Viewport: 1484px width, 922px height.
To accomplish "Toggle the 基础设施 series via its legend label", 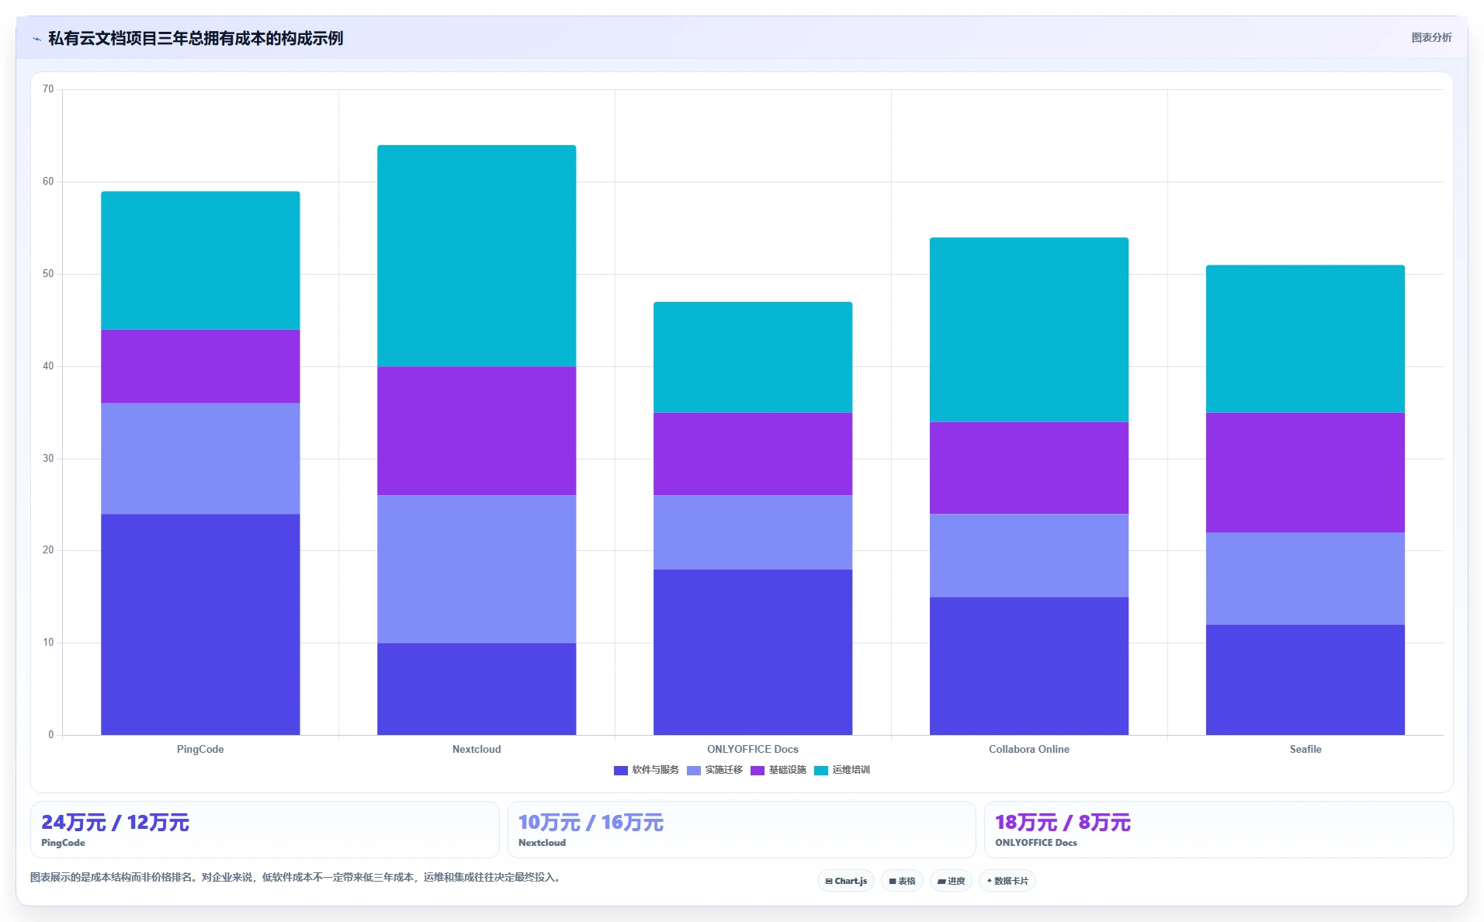I will [788, 770].
